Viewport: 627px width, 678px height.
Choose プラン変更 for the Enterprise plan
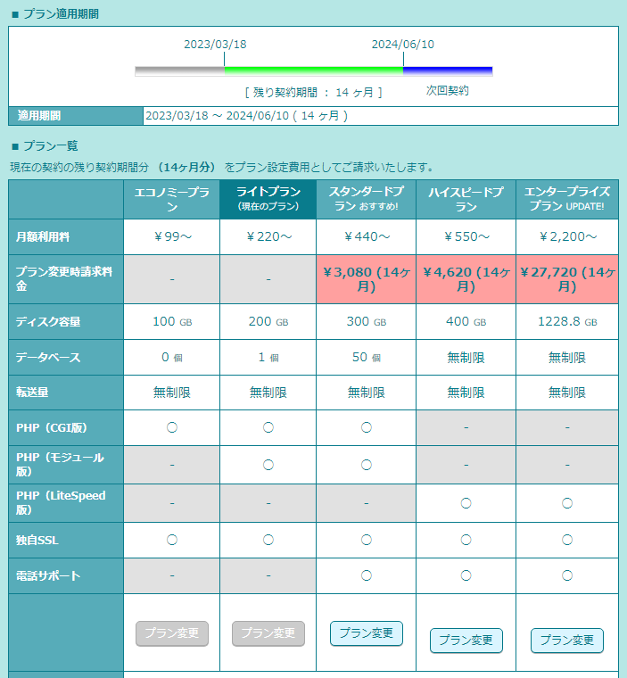pos(567,641)
